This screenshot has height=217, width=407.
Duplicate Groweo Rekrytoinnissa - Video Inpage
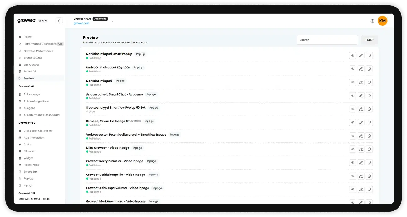(x=369, y=163)
